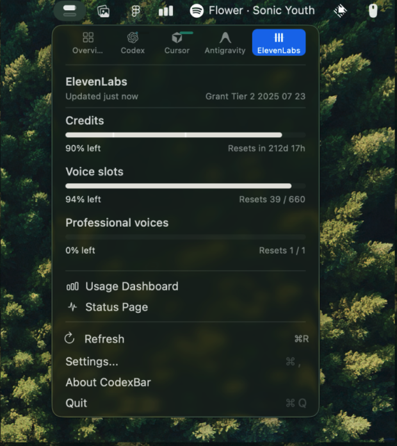Image resolution: width=397 pixels, height=446 pixels.
Task: Click the ElevenLabs heading text
Action: [96, 82]
